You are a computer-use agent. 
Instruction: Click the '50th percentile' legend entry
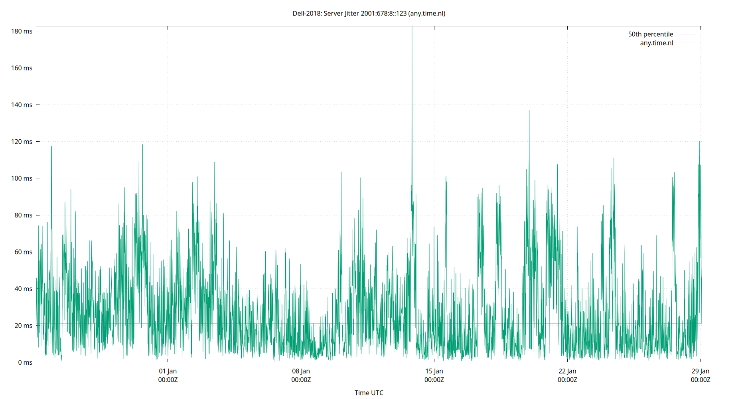coord(650,34)
